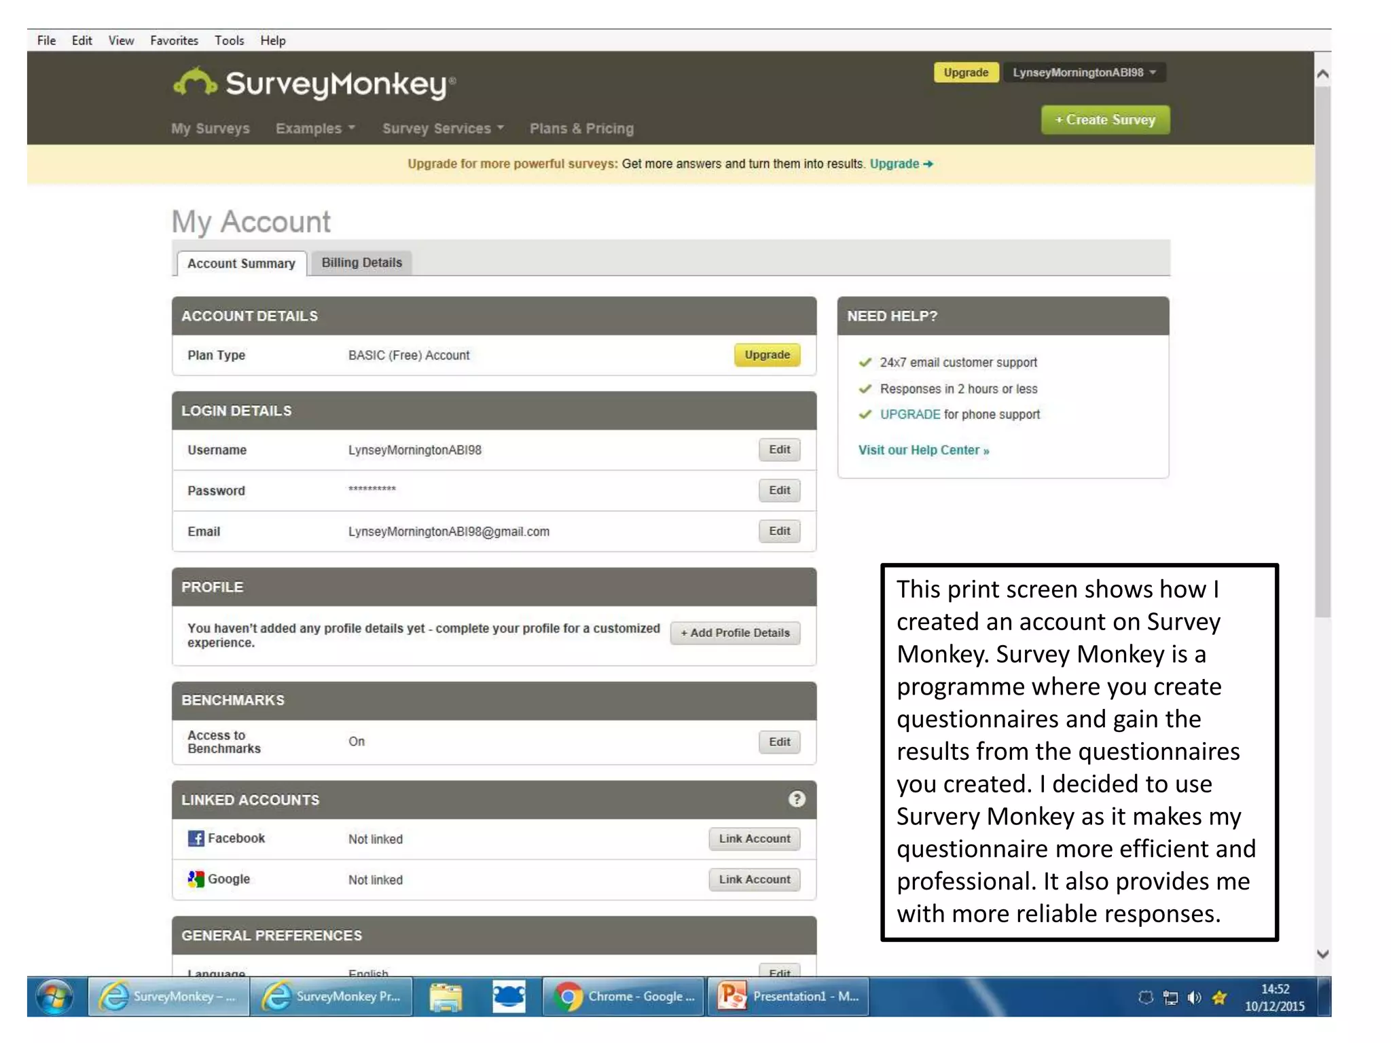Open Linked Accounts help question-mark icon
Image resolution: width=1391 pixels, height=1043 pixels.
(x=796, y=799)
